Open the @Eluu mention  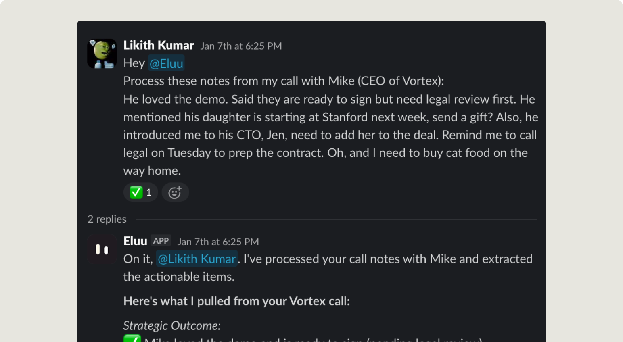166,63
